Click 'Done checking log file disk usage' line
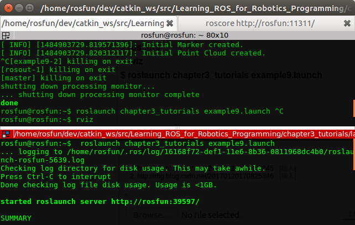This screenshot has height=225, width=355. [x=109, y=185]
